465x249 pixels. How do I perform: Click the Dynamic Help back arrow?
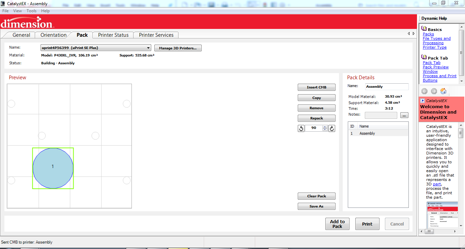pyautogui.click(x=424, y=91)
